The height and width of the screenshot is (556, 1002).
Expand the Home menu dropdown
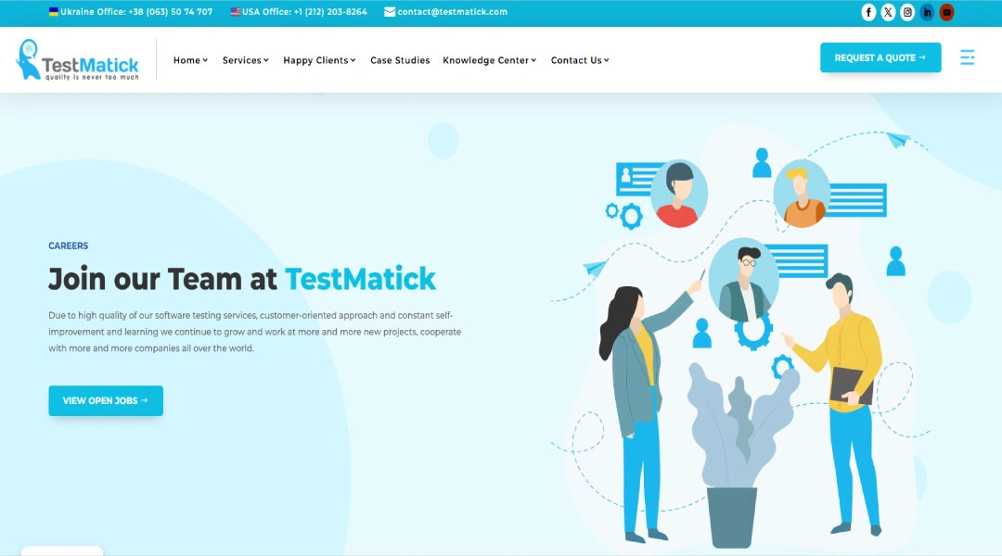click(190, 60)
